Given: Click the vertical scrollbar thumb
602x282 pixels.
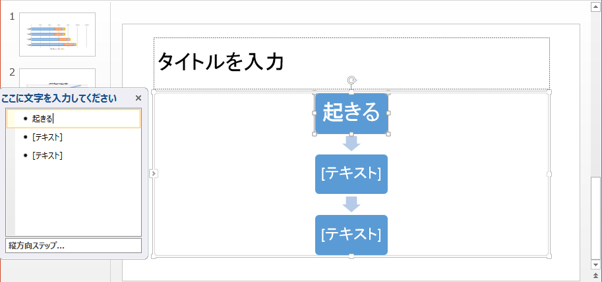Looking at the screenshot, I should (596, 217).
